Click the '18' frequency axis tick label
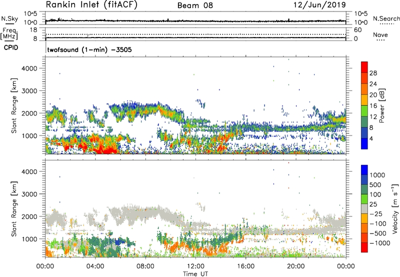The image size is (400, 277). point(33,30)
